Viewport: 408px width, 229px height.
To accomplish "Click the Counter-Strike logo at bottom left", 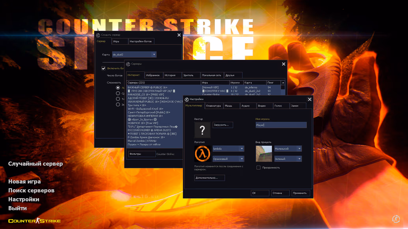I will 35,221.
